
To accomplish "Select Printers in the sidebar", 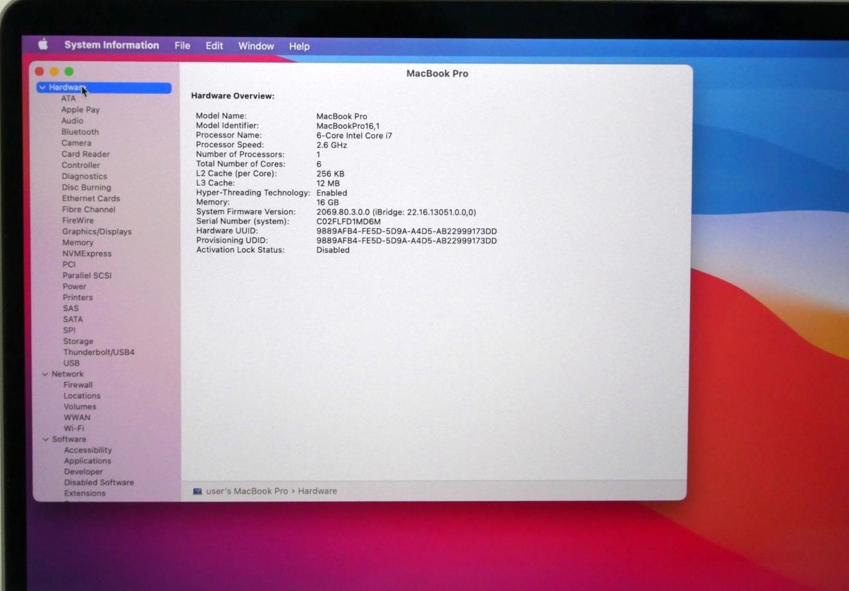I will (x=78, y=297).
